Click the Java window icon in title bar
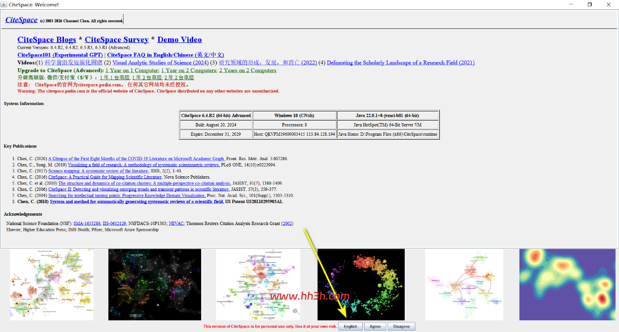The image size is (619, 332). [x=3, y=4]
